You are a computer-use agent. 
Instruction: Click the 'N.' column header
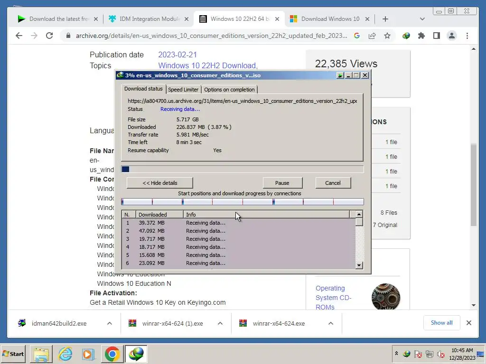(x=129, y=215)
